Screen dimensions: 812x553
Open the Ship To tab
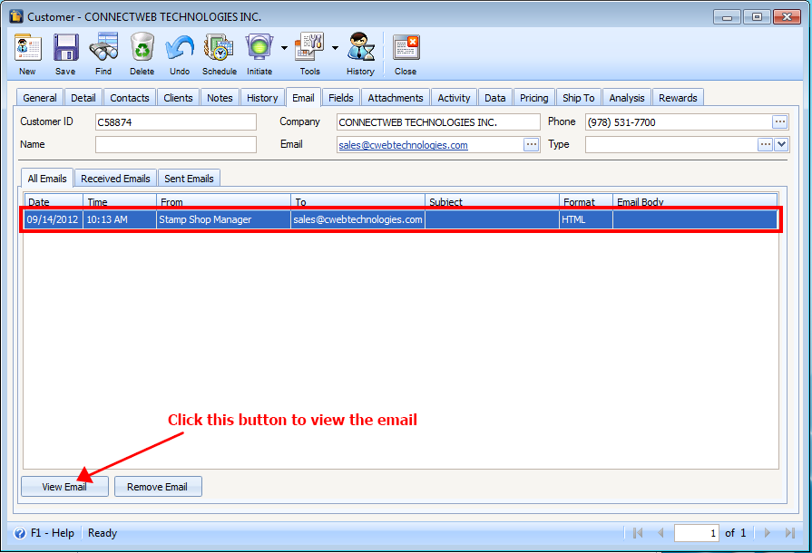(x=579, y=98)
